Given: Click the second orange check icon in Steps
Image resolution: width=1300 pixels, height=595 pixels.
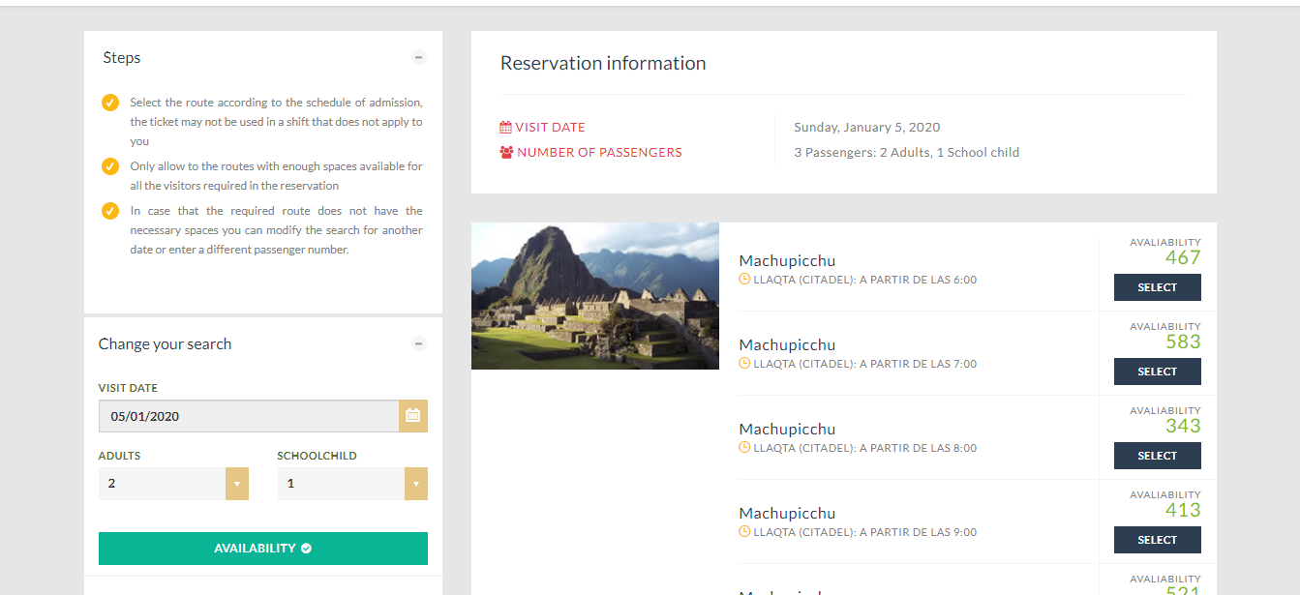Looking at the screenshot, I should pyautogui.click(x=110, y=166).
